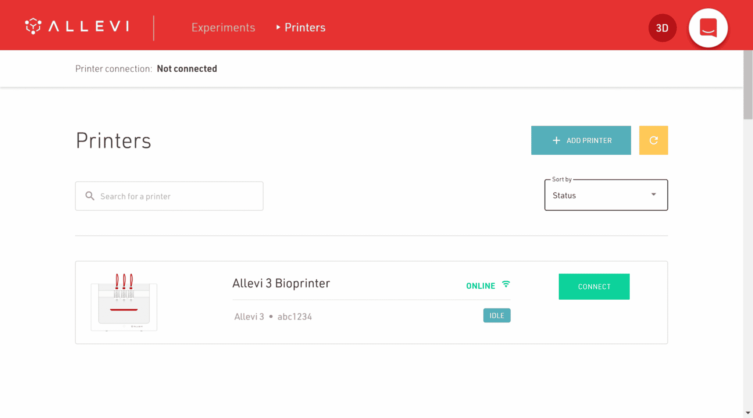The image size is (753, 418).
Task: Select the Printers navigation item
Action: point(305,27)
